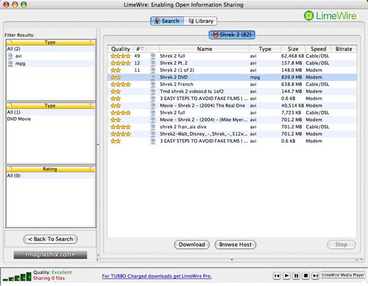
Task: Open the second Type filter dropdown arrow
Action: click(x=91, y=106)
